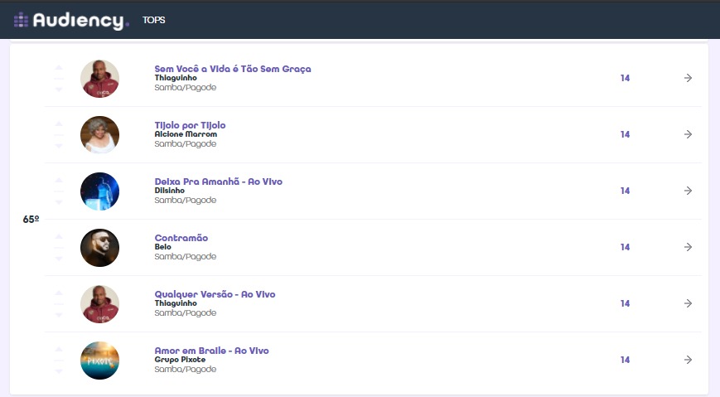Click play count 14 in Qualquer Versão row

pyautogui.click(x=625, y=303)
